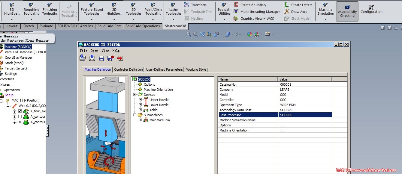This screenshot has width=402, height=174.
Task: Click Create Boundary
Action: [250, 5]
